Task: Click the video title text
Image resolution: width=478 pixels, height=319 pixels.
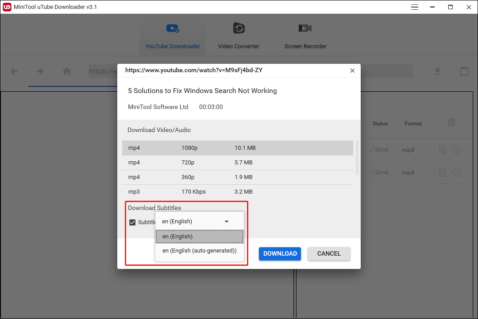Action: pyautogui.click(x=202, y=91)
